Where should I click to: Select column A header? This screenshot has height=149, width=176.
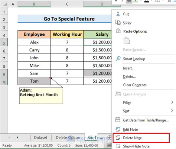click(x=13, y=4)
